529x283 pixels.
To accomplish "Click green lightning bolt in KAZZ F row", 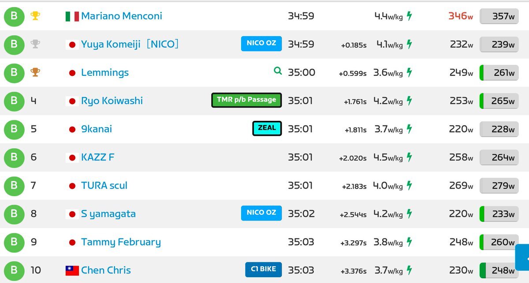I will [x=410, y=157].
